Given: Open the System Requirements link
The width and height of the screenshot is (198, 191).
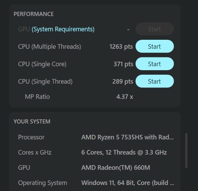Looking at the screenshot, I should pos(63,29).
